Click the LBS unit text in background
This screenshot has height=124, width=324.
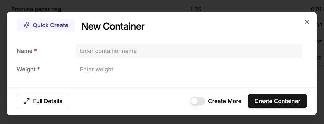pyautogui.click(x=196, y=9)
